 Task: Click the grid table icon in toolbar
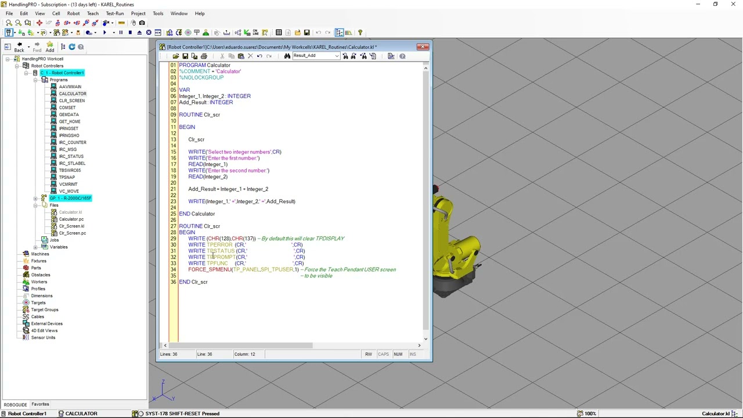coord(279,33)
